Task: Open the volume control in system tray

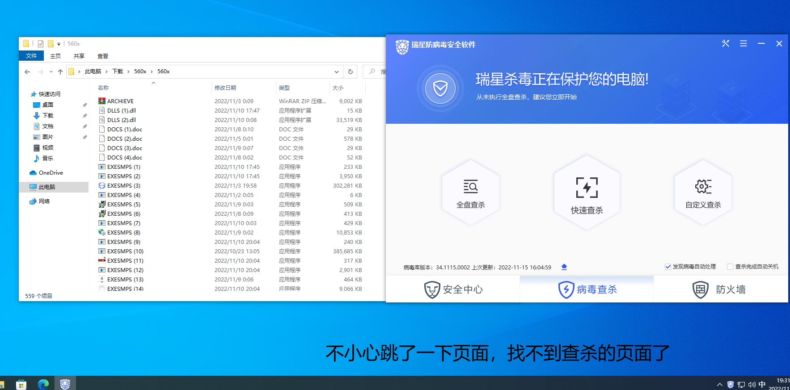Action: [x=752, y=385]
